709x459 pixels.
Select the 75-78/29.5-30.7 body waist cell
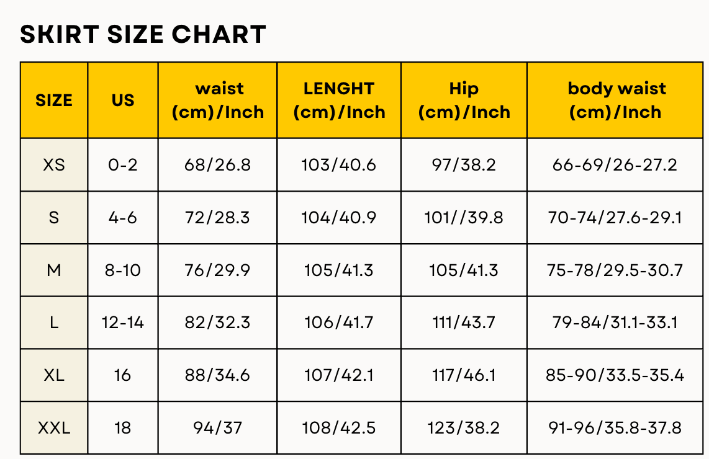click(x=616, y=270)
